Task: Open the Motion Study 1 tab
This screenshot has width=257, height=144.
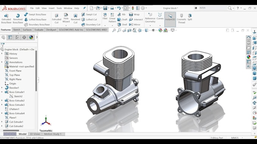Action: click(53, 134)
